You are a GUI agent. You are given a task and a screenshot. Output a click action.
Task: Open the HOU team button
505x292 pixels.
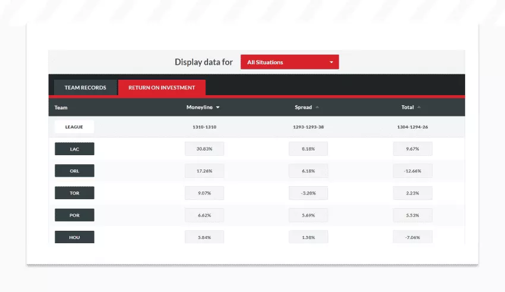click(x=74, y=237)
